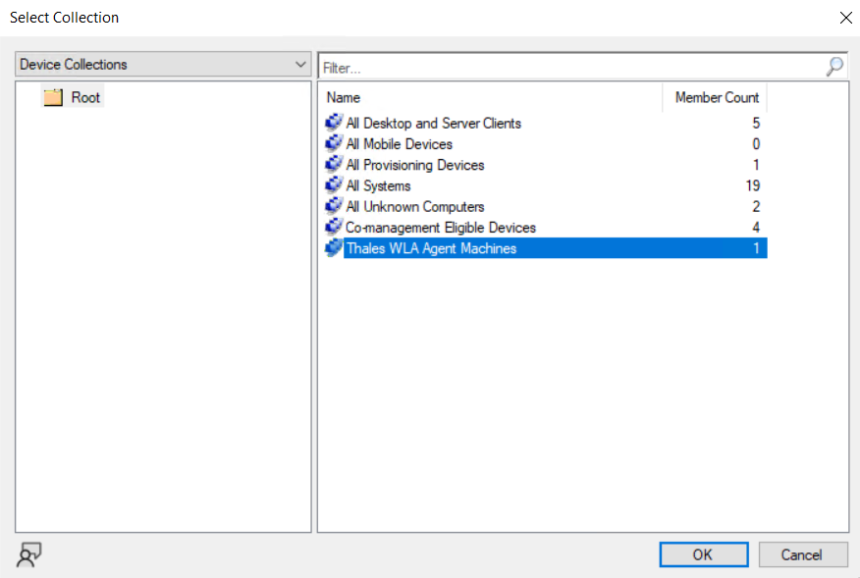Click the All Systems collection icon
The image size is (860, 578).
tap(334, 184)
